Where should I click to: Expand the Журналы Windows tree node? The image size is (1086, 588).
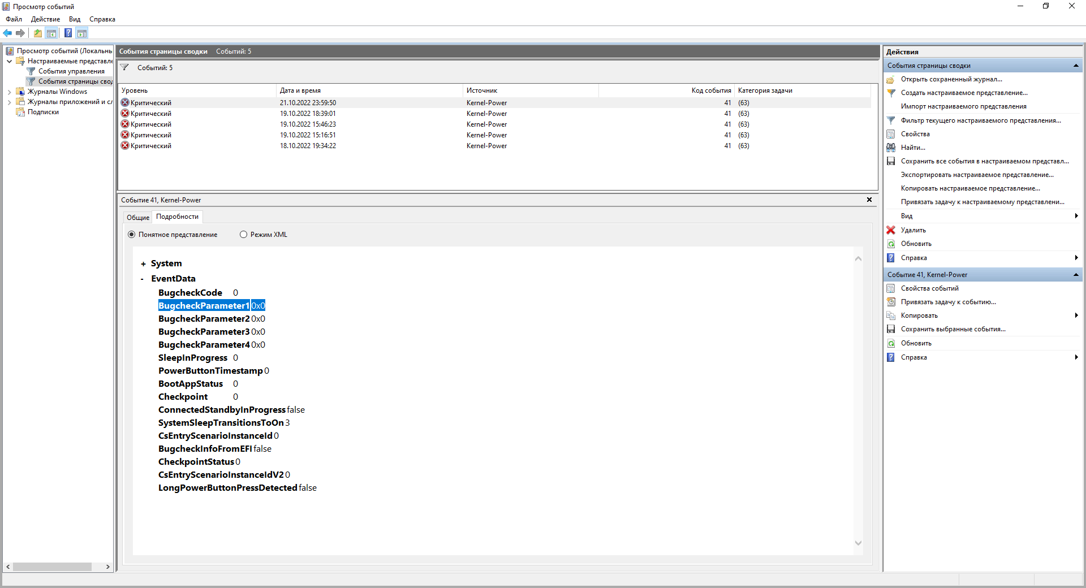(10, 92)
